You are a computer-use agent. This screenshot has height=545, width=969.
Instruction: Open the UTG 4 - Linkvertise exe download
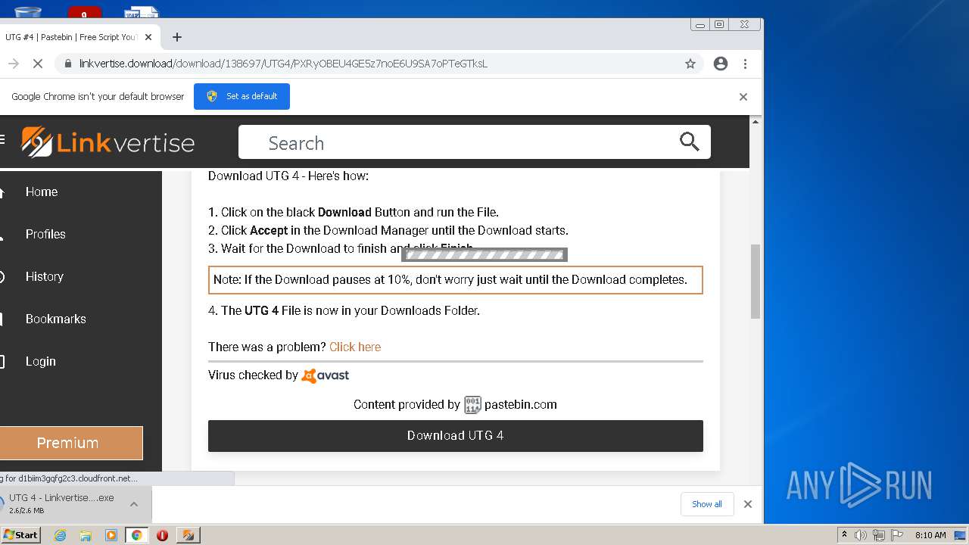click(61, 503)
